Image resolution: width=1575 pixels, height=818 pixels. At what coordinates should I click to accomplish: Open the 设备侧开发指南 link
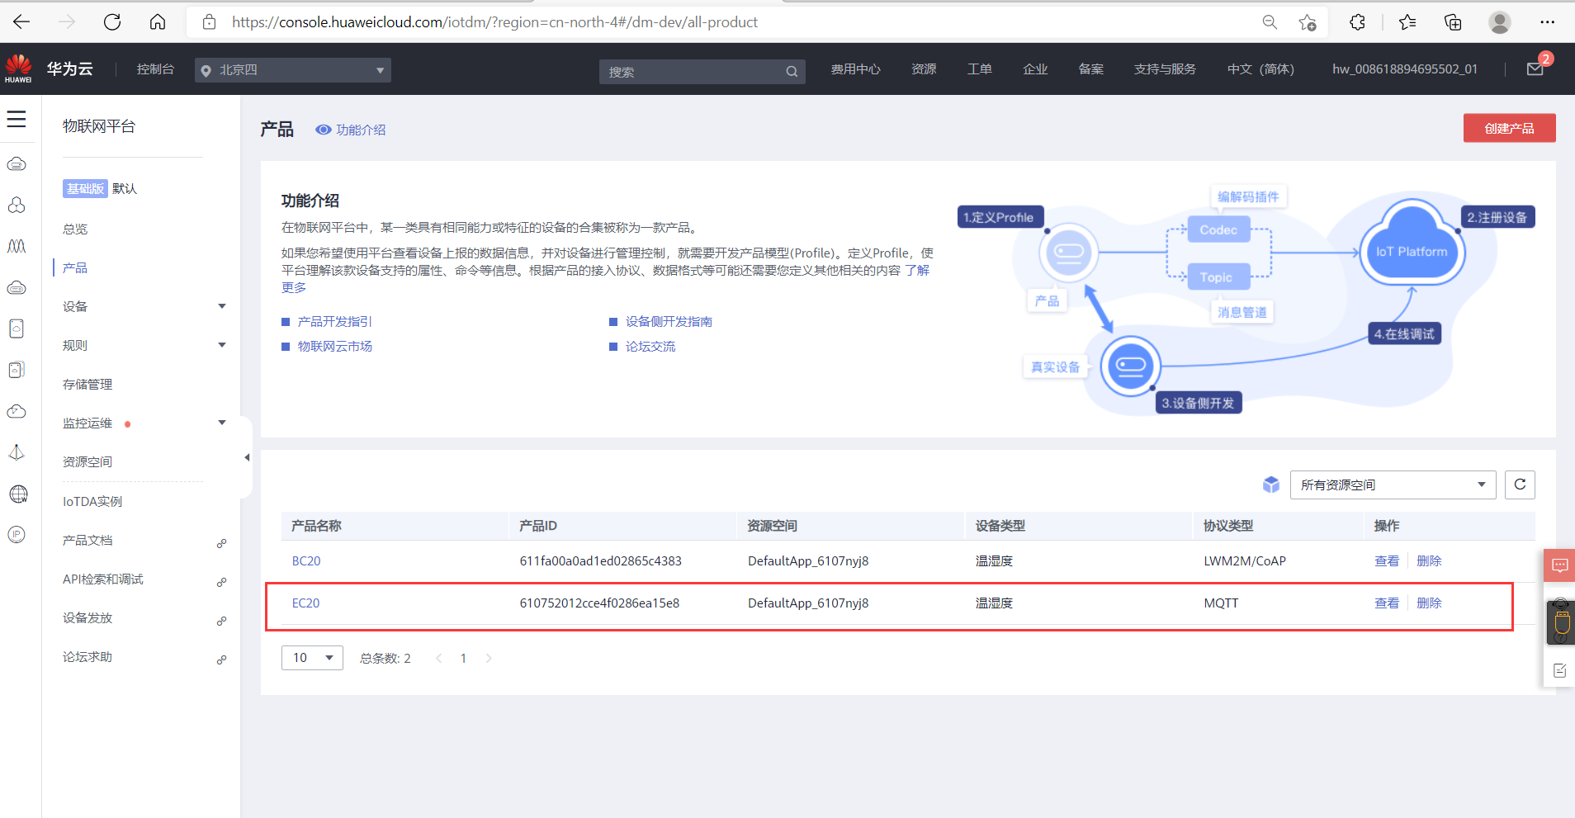point(669,321)
